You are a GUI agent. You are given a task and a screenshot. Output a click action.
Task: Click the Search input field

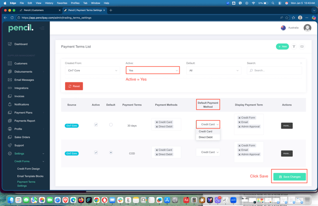[275, 70]
